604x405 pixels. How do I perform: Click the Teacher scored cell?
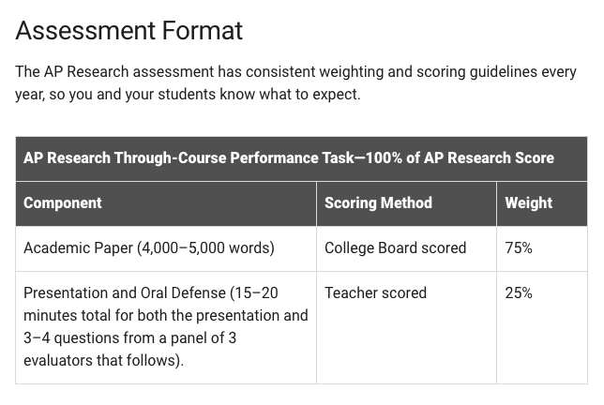coord(406,327)
